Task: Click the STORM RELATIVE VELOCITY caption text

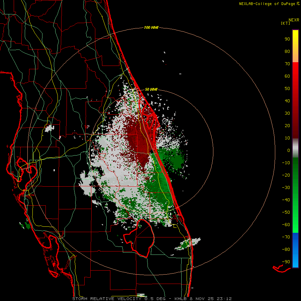Action: [x=107, y=299]
